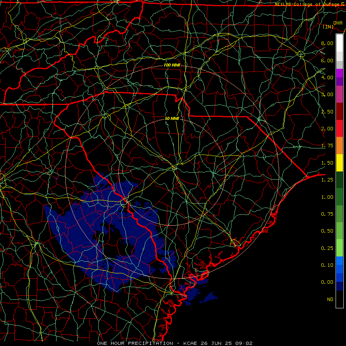Image resolution: width=346 pixels, height=346 pixels.
Task: Click the OHA product label
Action: (x=338, y=23)
